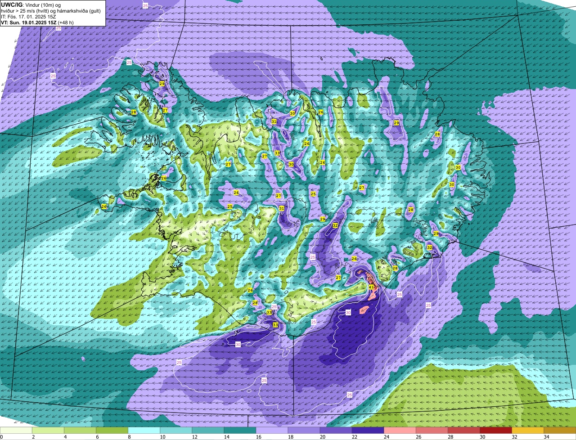The height and width of the screenshot is (440, 576).
Task: Select the dark red legend swatch between 30 and 32
Action: coord(495,431)
